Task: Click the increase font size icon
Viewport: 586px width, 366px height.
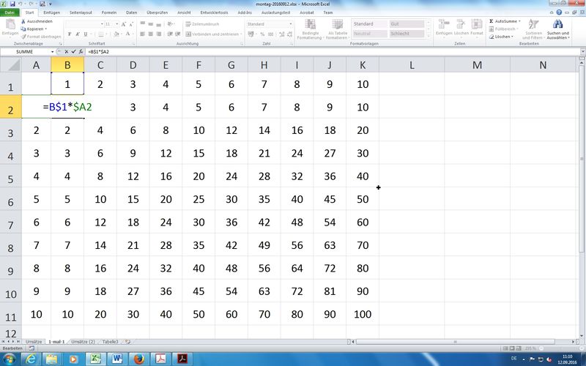Action: (124, 24)
